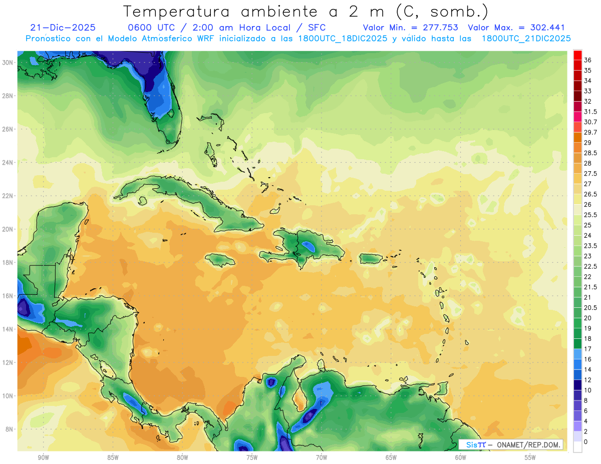
Task: Click latitude axis label '30N'
Action: [x=8, y=63]
